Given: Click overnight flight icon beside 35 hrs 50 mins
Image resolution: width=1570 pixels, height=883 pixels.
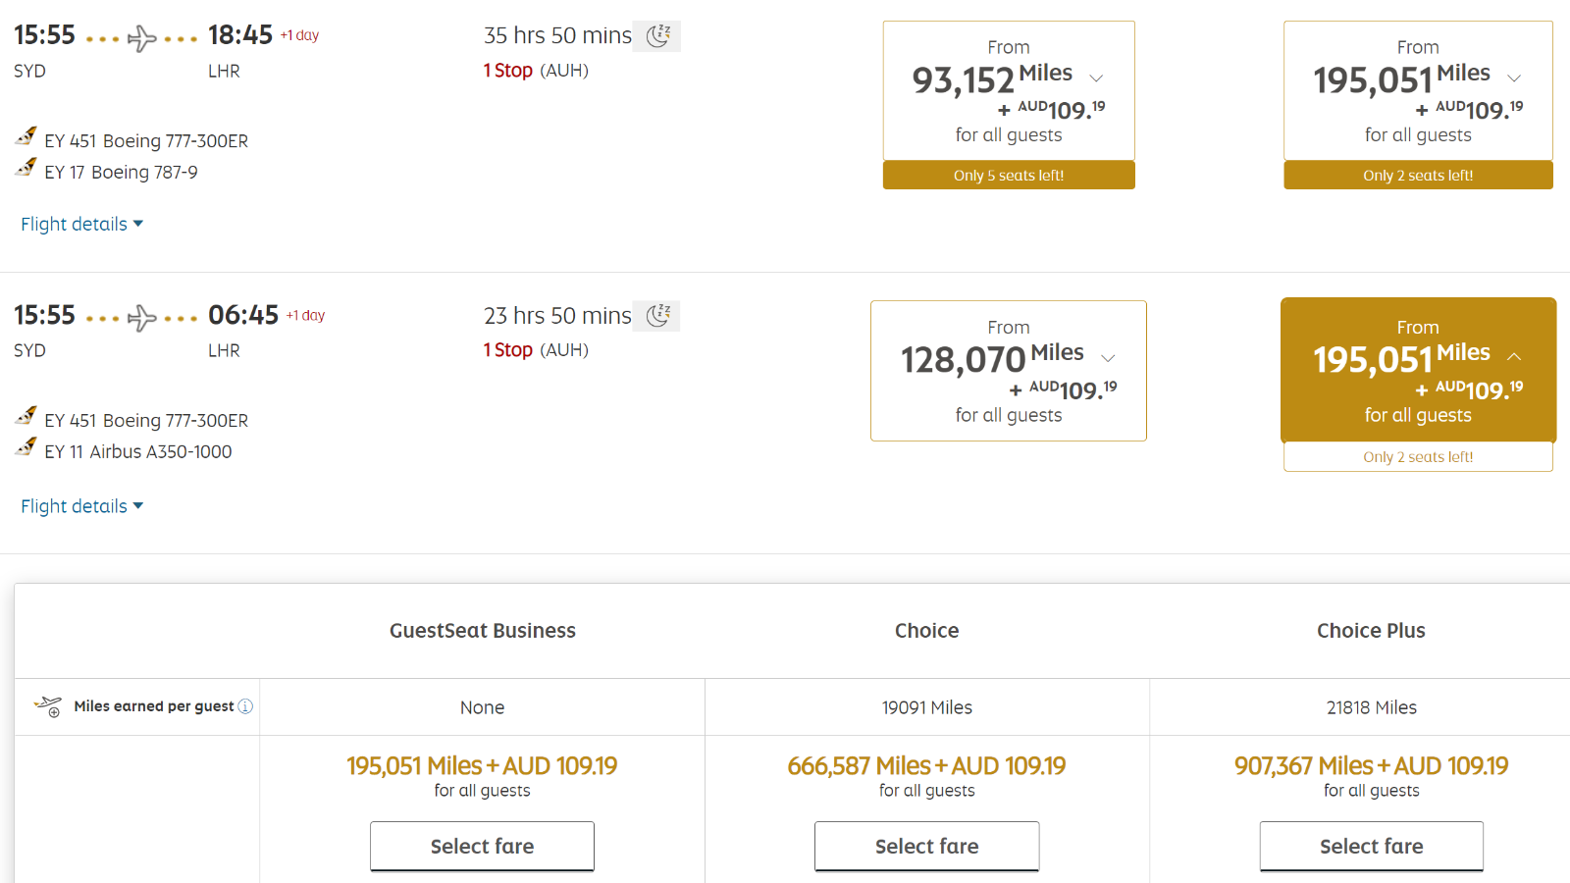Looking at the screenshot, I should click(x=657, y=36).
